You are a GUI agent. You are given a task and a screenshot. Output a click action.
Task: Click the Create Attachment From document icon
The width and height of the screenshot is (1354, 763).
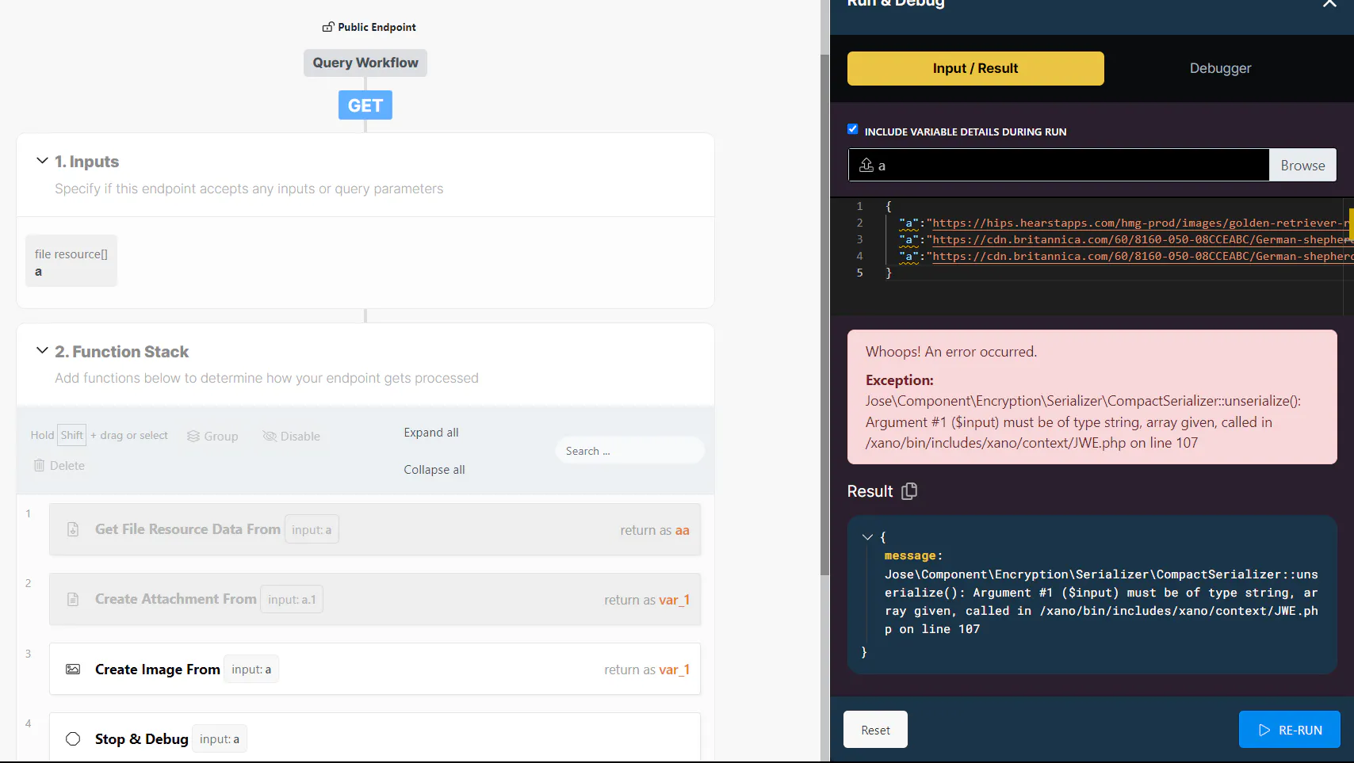73,599
